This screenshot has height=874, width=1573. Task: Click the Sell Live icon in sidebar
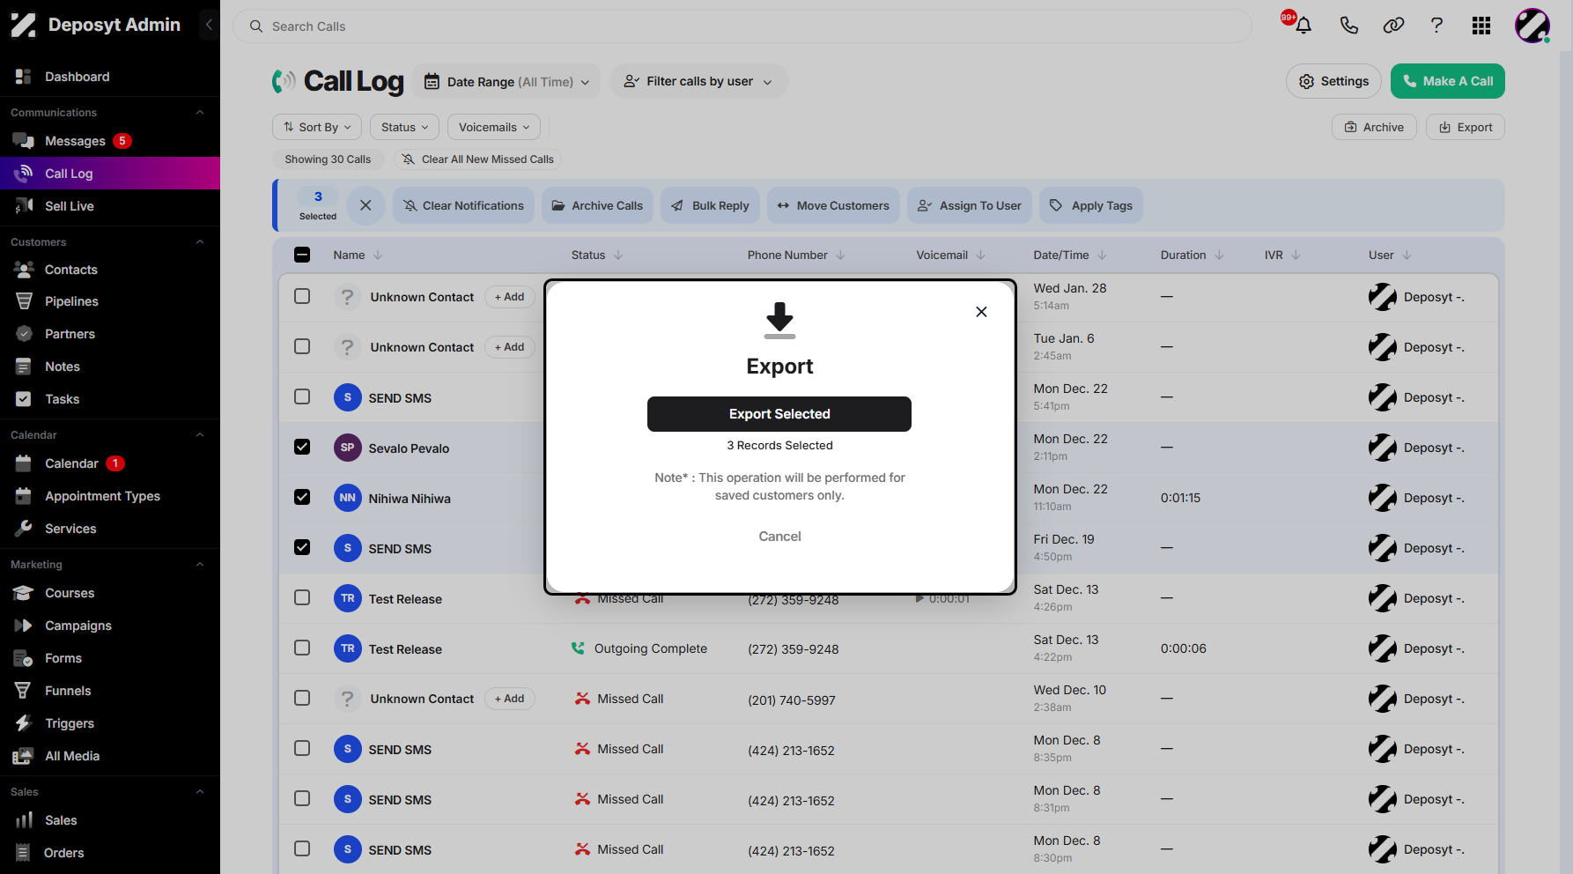[x=24, y=206]
